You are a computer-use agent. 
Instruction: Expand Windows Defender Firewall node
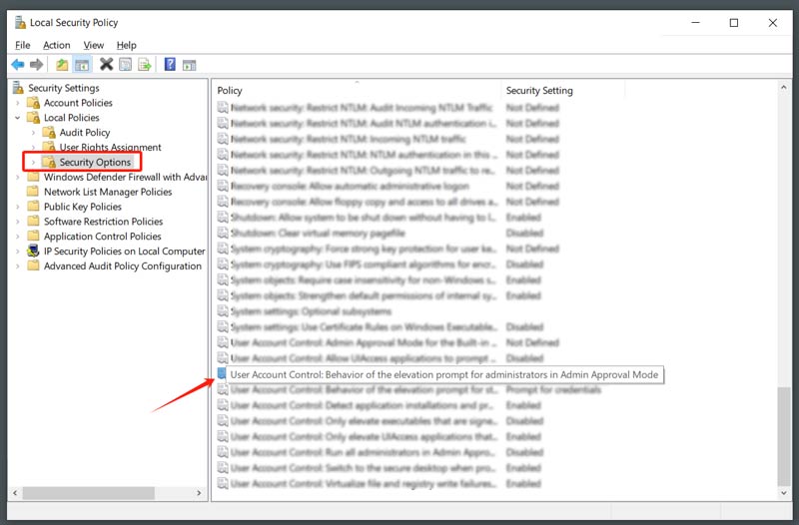(x=18, y=178)
